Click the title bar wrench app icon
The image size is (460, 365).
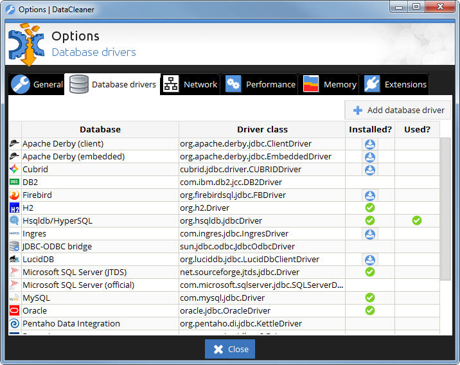point(10,10)
